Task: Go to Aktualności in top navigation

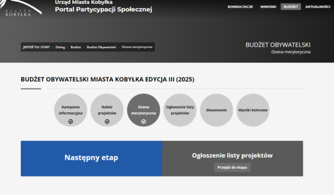Action: 318,7
